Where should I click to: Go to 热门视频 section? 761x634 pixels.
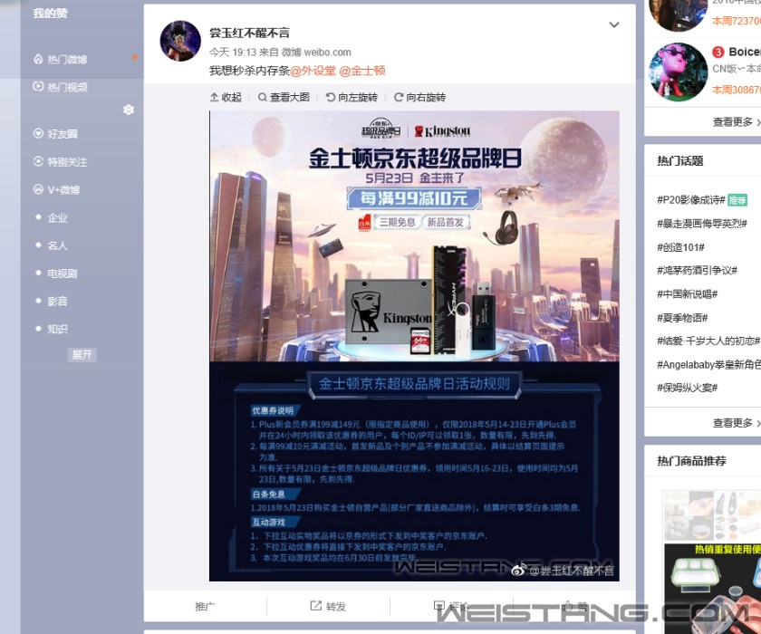click(x=67, y=87)
